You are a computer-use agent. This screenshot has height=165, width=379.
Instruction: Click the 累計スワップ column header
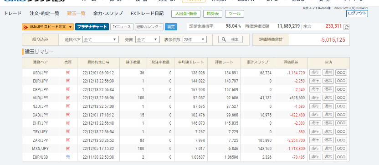pyautogui.click(x=257, y=62)
